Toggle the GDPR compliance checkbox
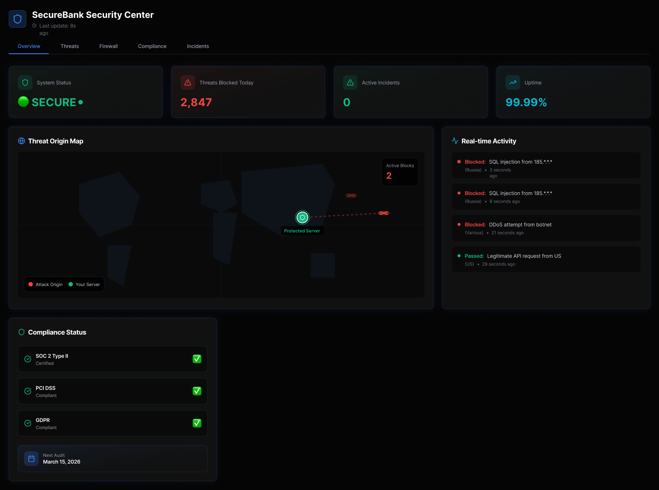The height and width of the screenshot is (490, 659). [x=197, y=423]
